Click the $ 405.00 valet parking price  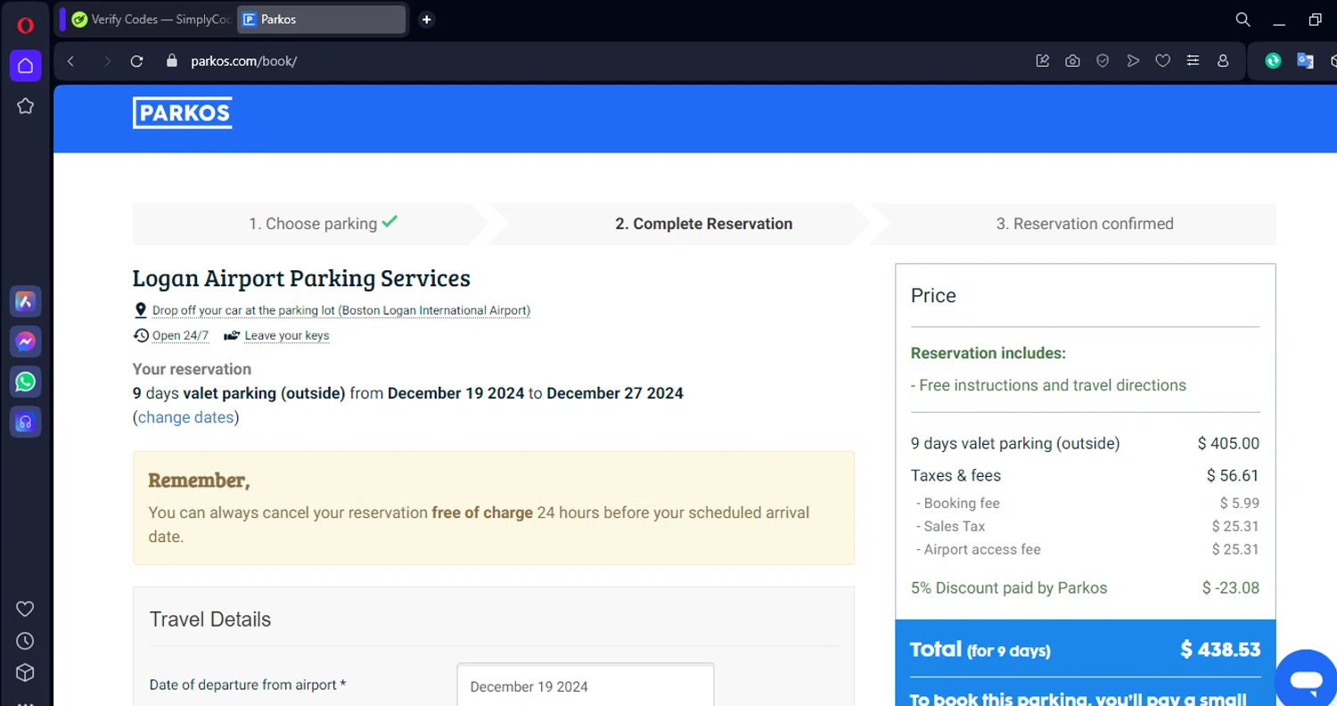click(1228, 443)
